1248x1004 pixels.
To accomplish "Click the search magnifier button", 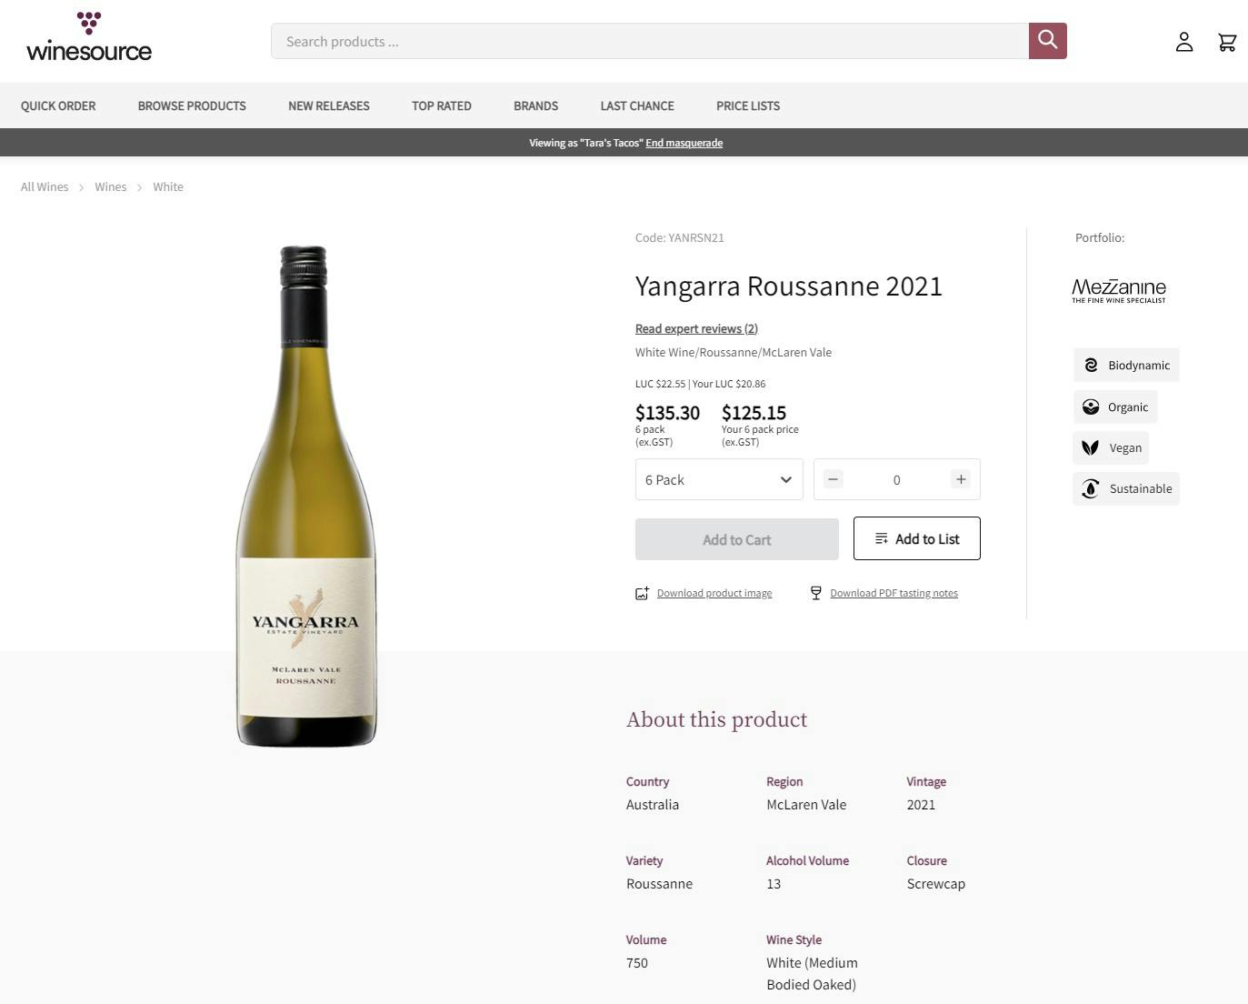I will [1047, 41].
